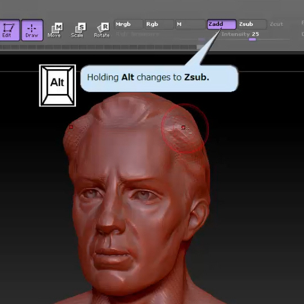Image resolution: width=304 pixels, height=304 pixels.
Task: Turn on Rgb color mode
Action: (159, 24)
